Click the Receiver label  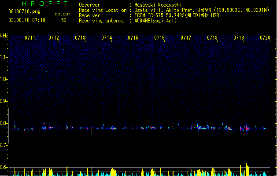89,15
